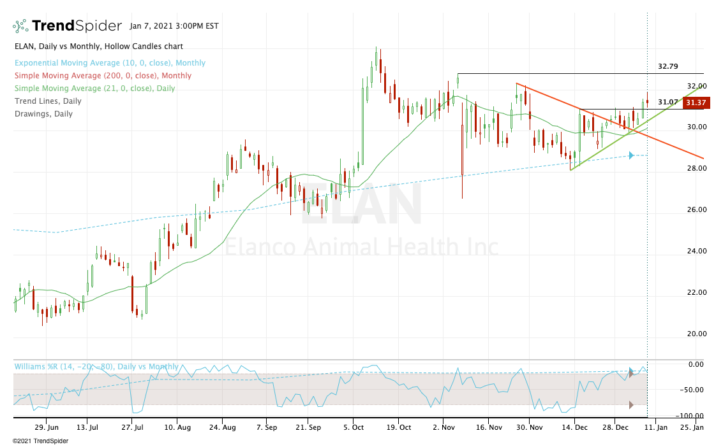Viewport: 723px width, 447px height.
Task: Click the ©2021 TrendSpider copyright text
Action: [x=41, y=441]
